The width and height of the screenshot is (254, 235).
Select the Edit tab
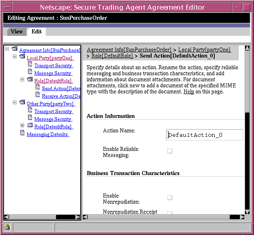37,31
